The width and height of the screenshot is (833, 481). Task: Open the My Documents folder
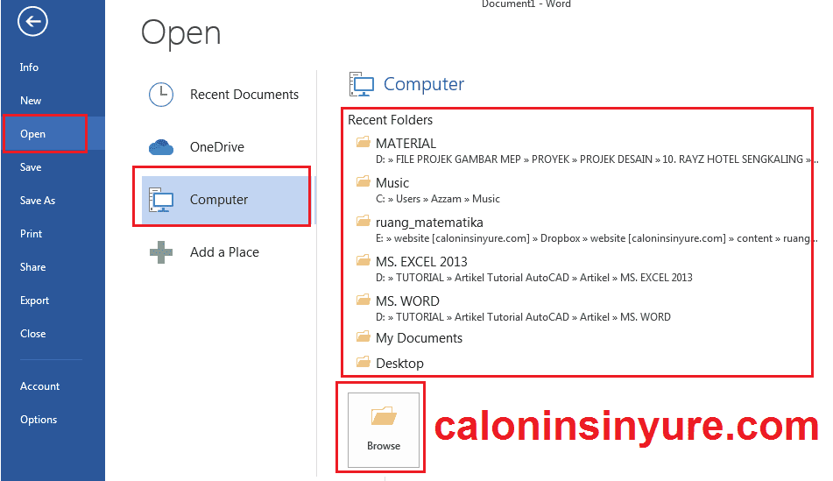(420, 338)
